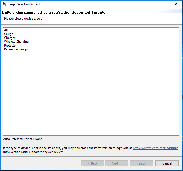This screenshot has width=183, height=171.
Task: Click the bqStudio icon in title bar
Action: point(5,4)
